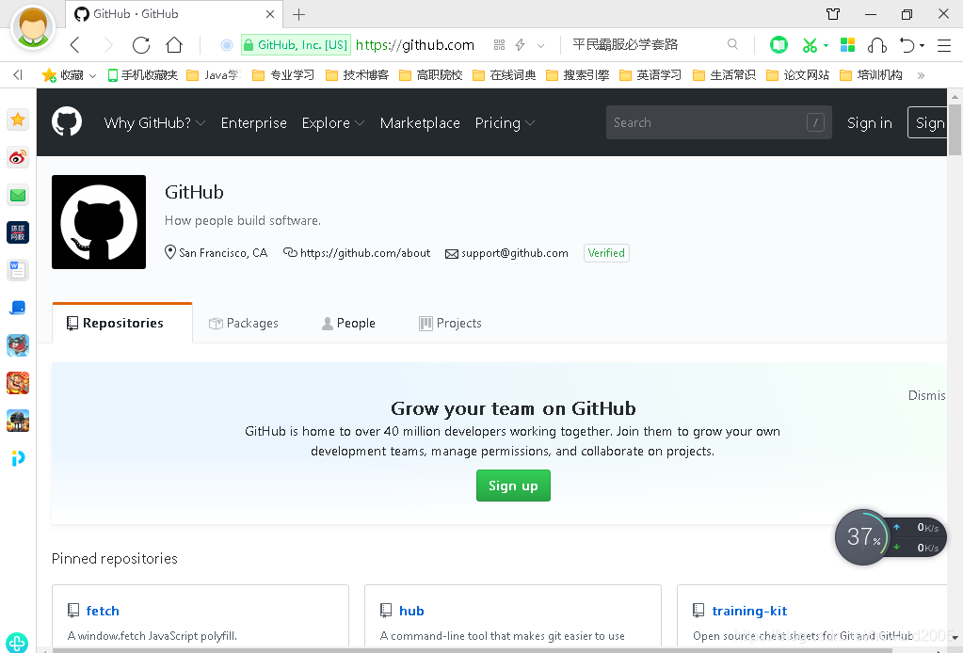Click the Verified badge
The width and height of the screenshot is (963, 653).
[x=606, y=253]
